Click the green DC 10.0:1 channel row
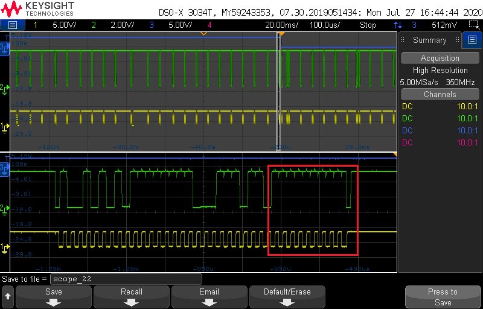483x309 pixels. coord(440,118)
